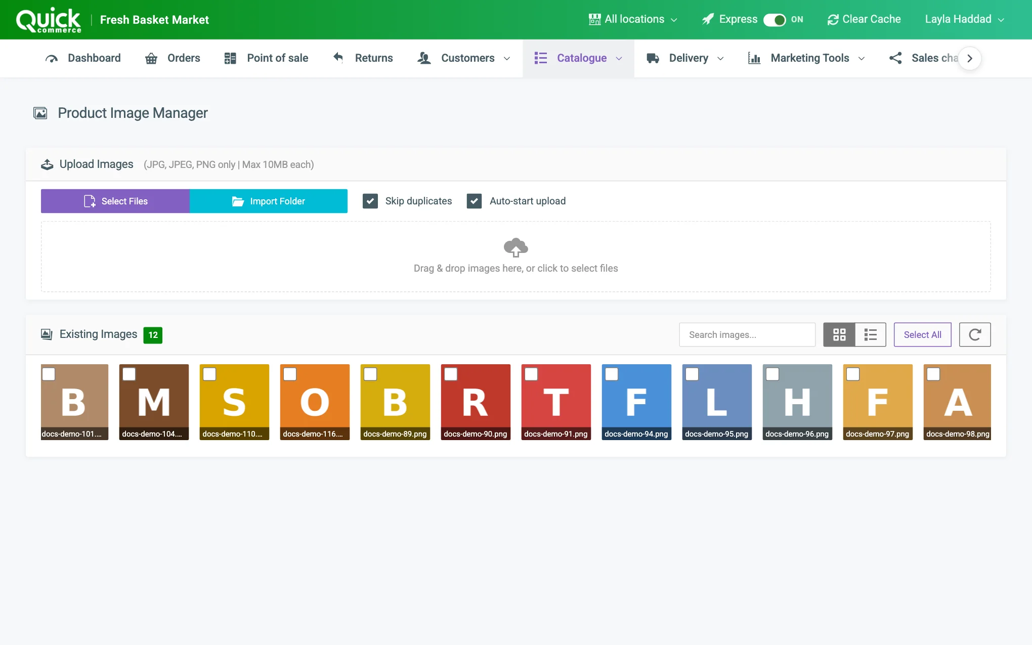This screenshot has height=645, width=1032.
Task: Click the cloud upload icon in drop zone
Action: [516, 247]
